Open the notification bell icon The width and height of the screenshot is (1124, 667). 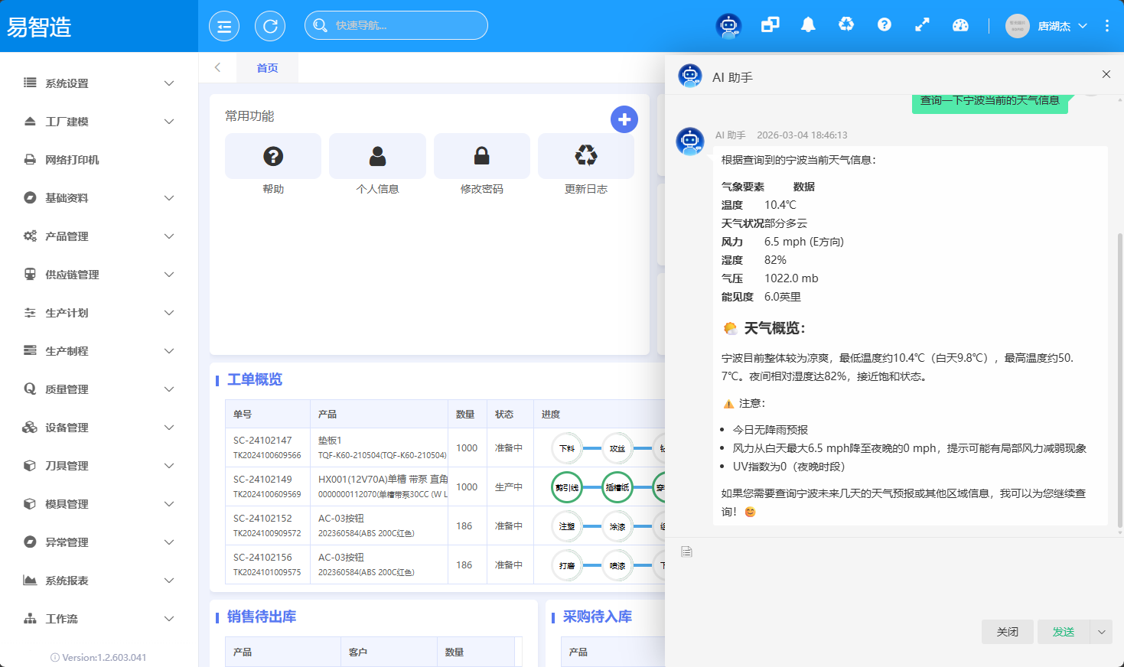coord(808,25)
